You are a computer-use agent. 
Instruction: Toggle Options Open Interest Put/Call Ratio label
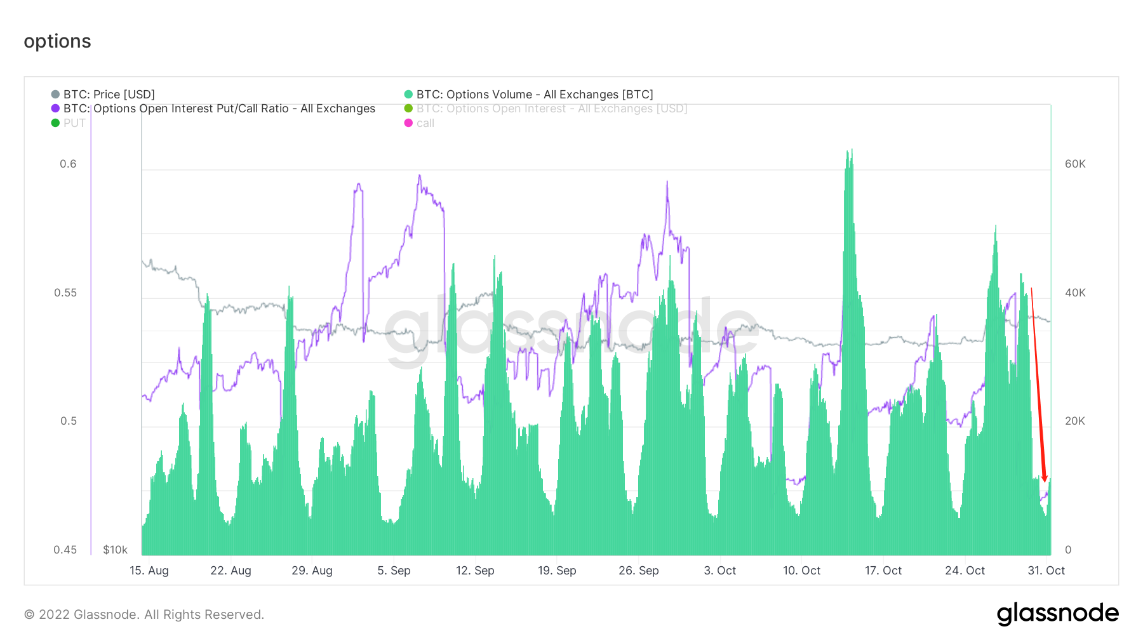pos(219,109)
